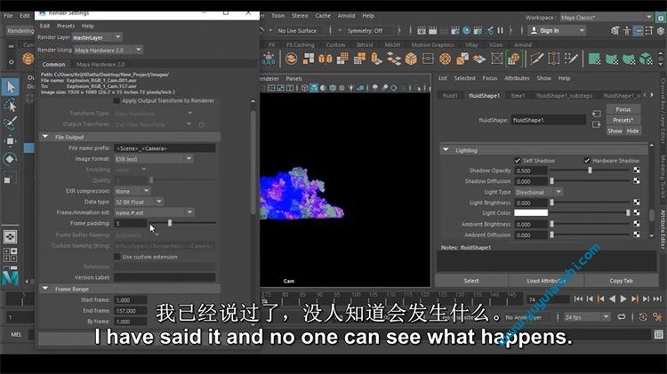Click the Bevel cube shelf icon
The width and height of the screenshot is (667, 374).
[x=411, y=59]
